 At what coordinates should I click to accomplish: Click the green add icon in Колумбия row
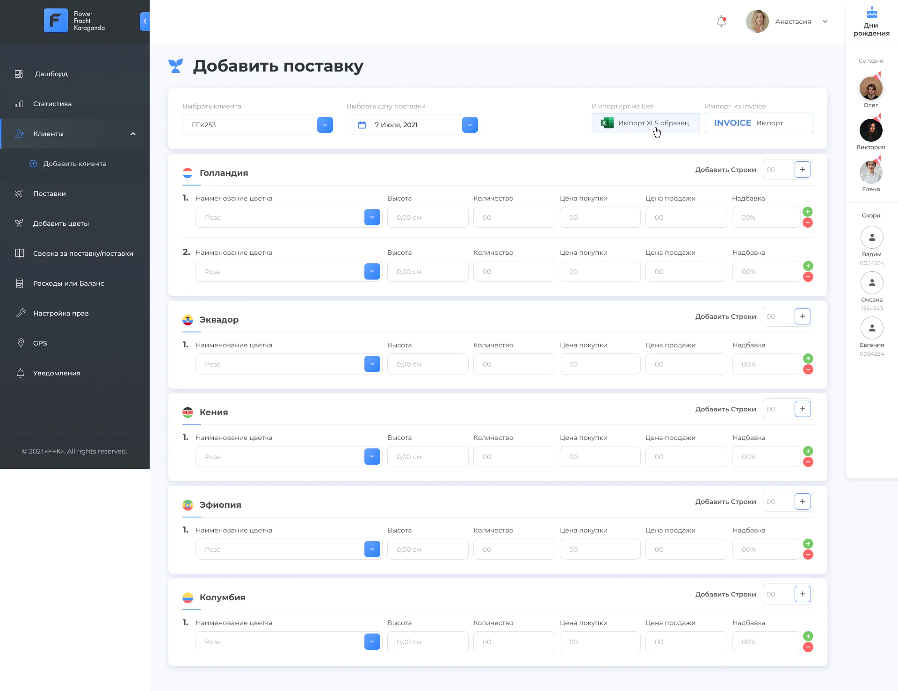tap(808, 636)
